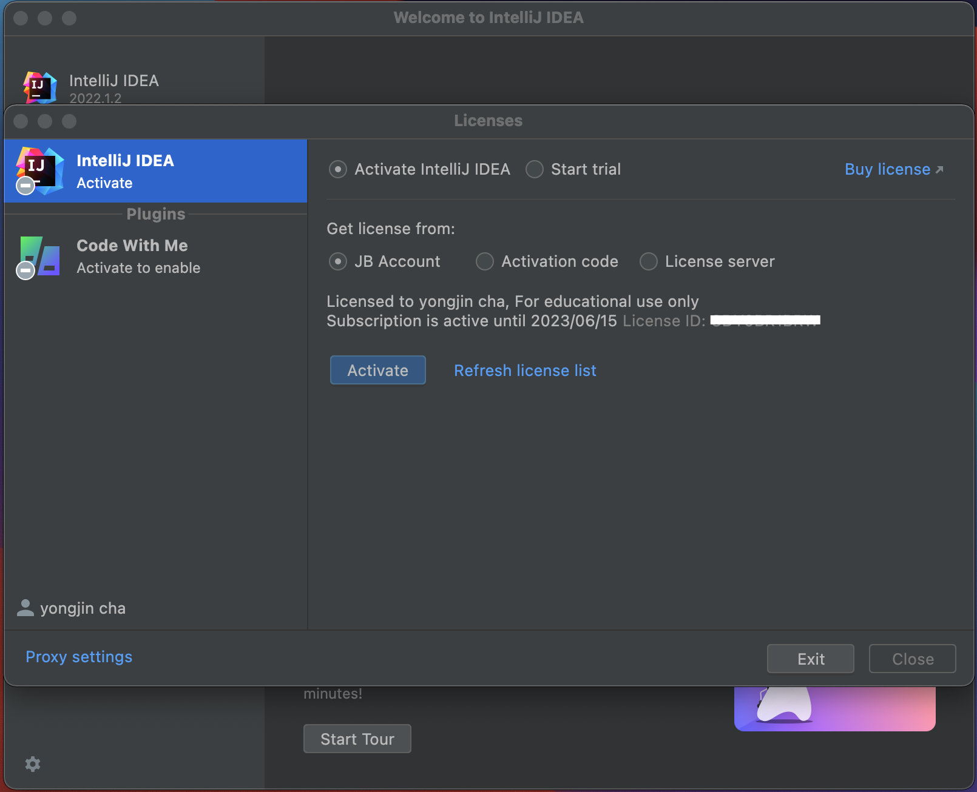
Task: Click the yongjin cha account name
Action: tap(83, 608)
